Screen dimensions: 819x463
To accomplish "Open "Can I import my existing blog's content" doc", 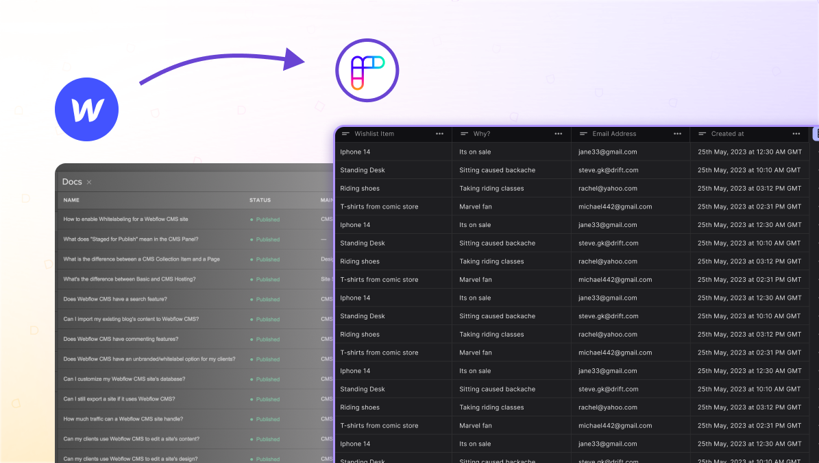I will click(131, 319).
